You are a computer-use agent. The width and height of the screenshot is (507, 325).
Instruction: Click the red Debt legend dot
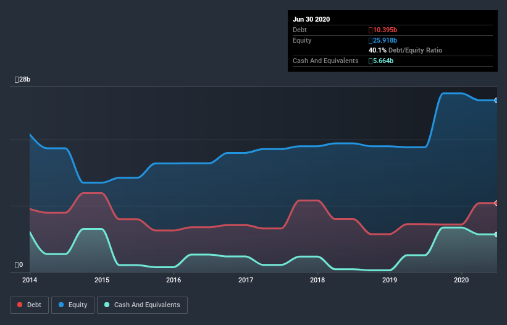tap(20, 305)
